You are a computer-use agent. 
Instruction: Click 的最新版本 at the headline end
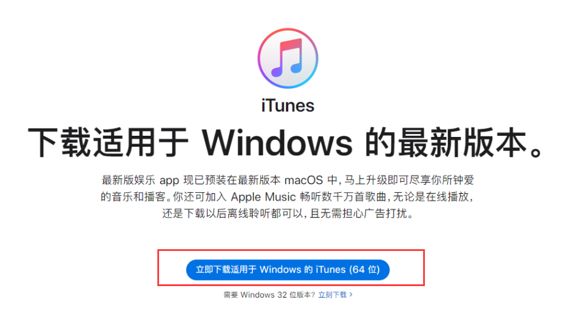point(446,143)
